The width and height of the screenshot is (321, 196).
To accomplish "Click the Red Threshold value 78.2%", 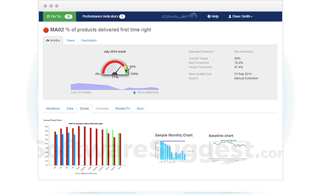I will coord(239,63).
